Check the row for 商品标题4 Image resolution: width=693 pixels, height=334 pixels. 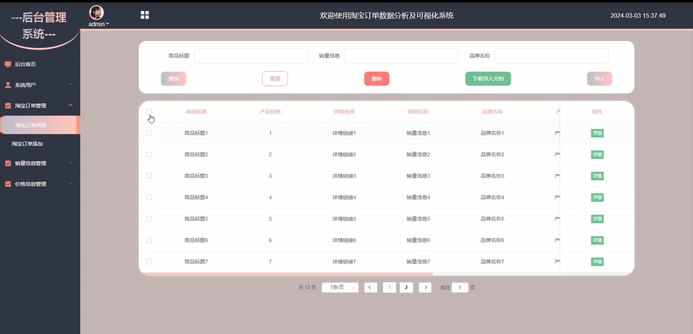click(149, 197)
